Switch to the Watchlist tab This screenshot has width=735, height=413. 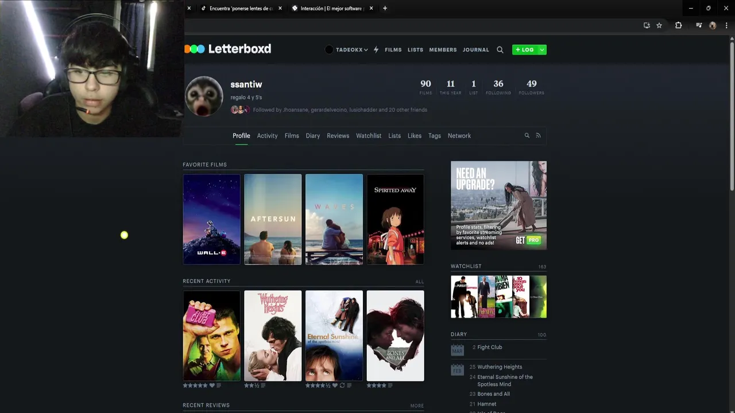click(x=369, y=136)
